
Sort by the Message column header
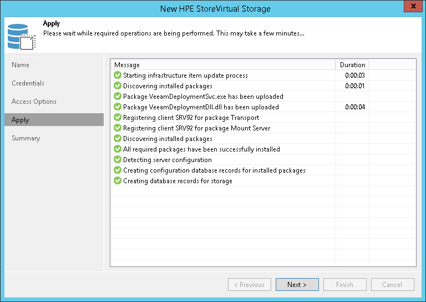tap(222, 65)
